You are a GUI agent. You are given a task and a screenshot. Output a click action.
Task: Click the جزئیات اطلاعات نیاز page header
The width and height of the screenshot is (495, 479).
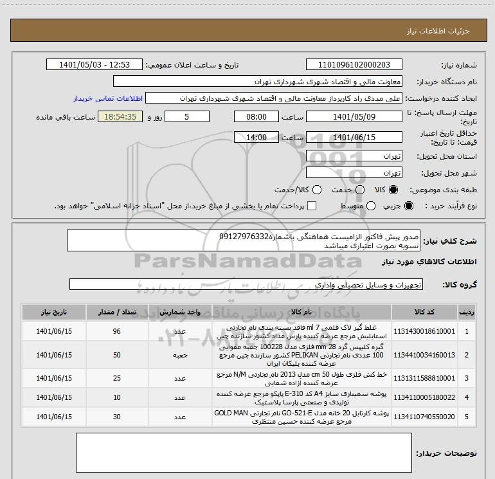pyautogui.click(x=438, y=31)
